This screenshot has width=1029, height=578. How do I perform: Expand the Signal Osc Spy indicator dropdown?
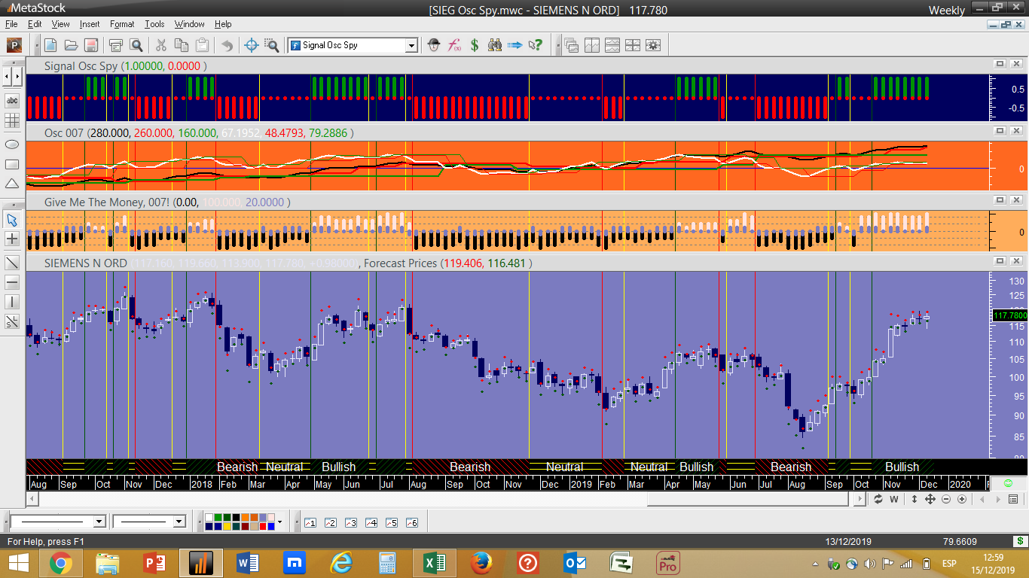click(x=411, y=46)
